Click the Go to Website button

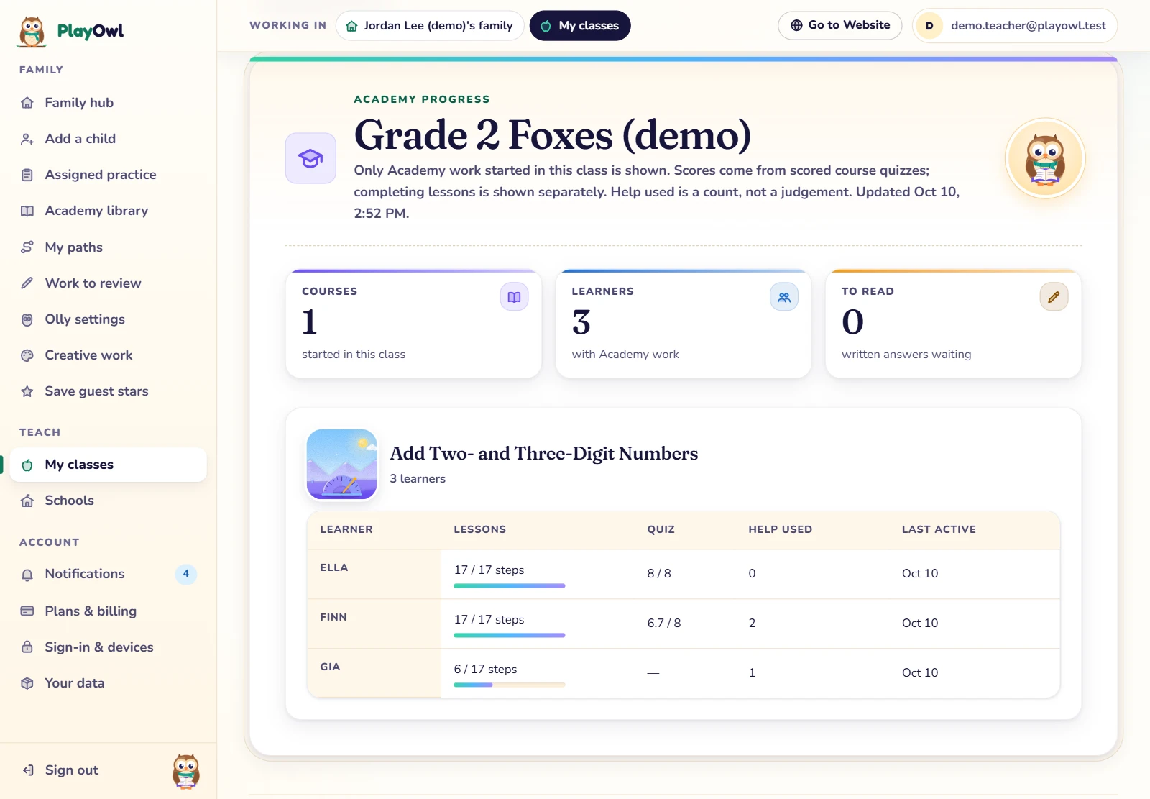839,25
